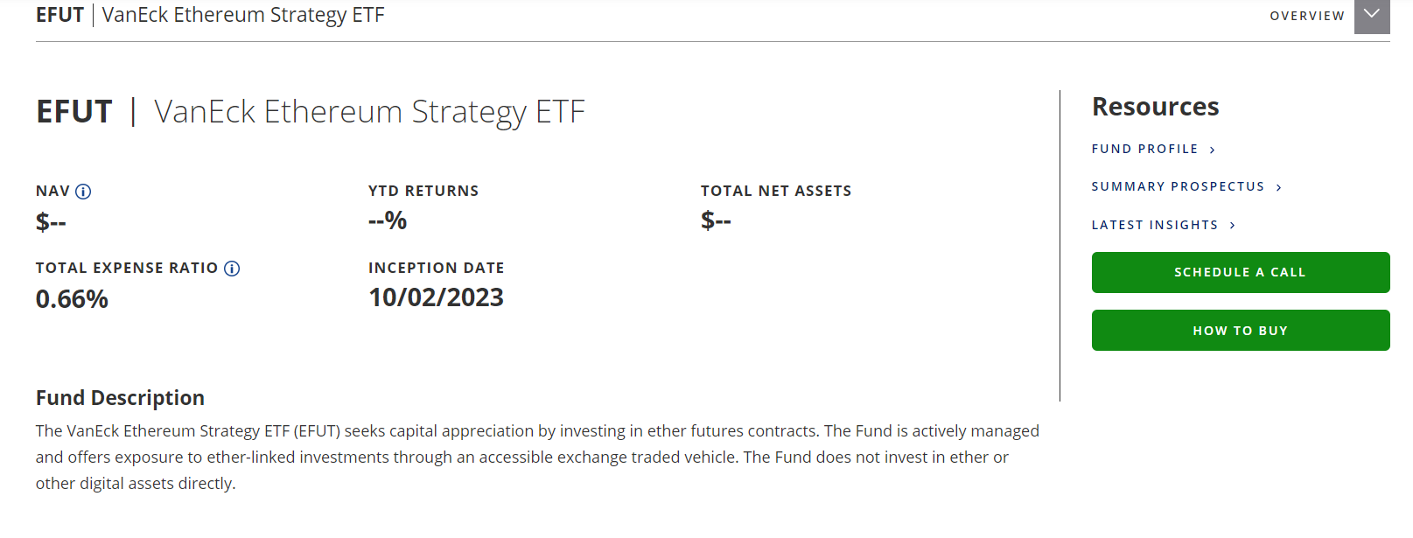Image resolution: width=1413 pixels, height=538 pixels.
Task: Expand the Overview dropdown arrow
Action: (1372, 16)
